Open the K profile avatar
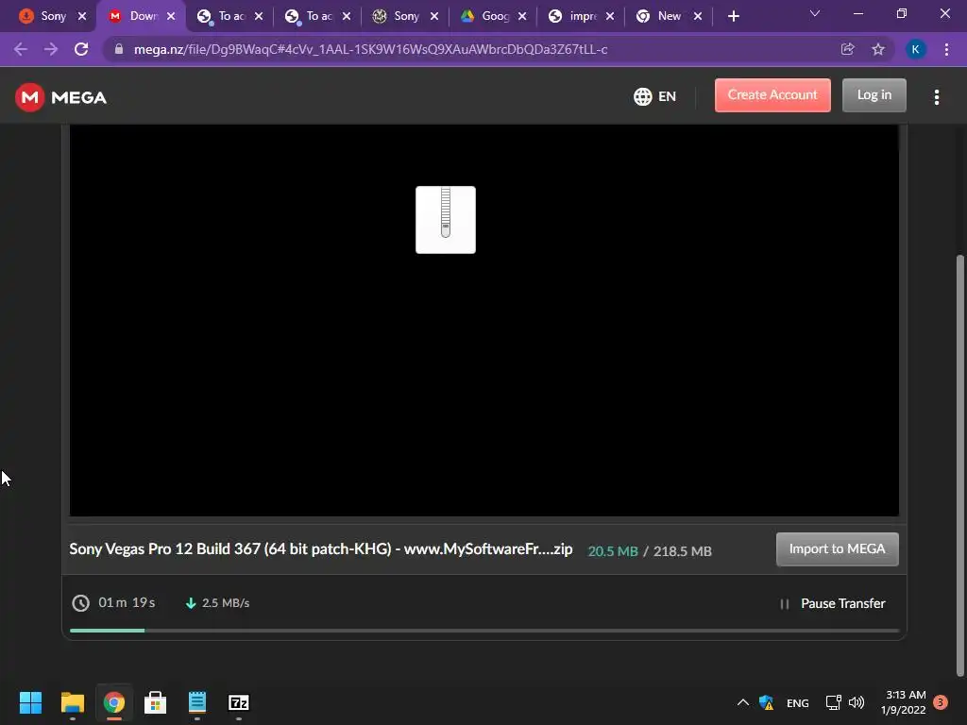The width and height of the screenshot is (967, 725). point(915,49)
